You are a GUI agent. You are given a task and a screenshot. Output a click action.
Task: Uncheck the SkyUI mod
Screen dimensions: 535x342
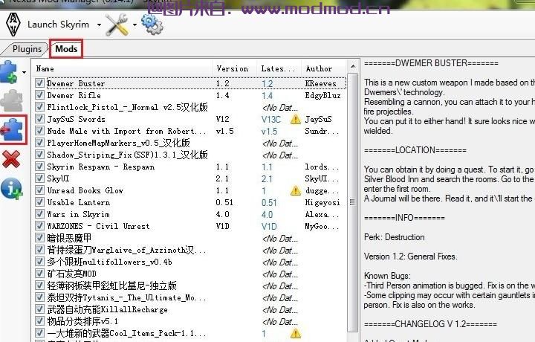click(39, 178)
